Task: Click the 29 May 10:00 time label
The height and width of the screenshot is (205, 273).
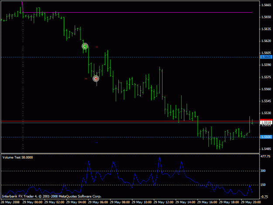Action: (142, 202)
